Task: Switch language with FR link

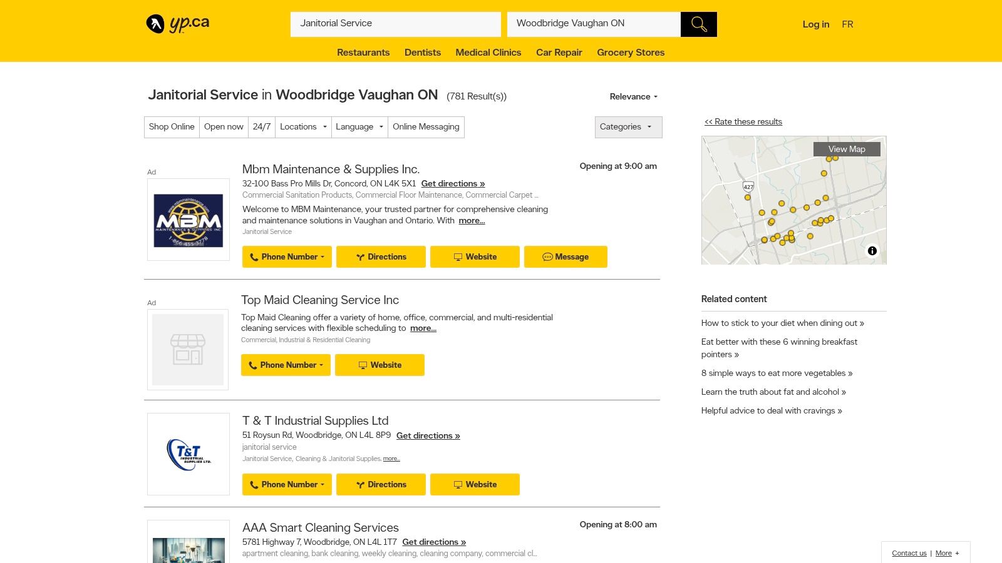Action: click(847, 24)
